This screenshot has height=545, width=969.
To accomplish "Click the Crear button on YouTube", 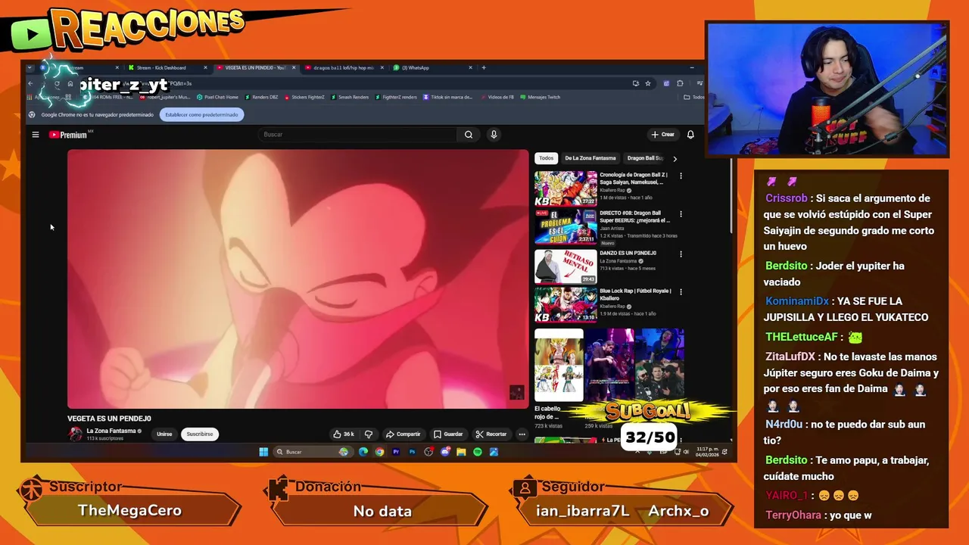I will (x=663, y=135).
